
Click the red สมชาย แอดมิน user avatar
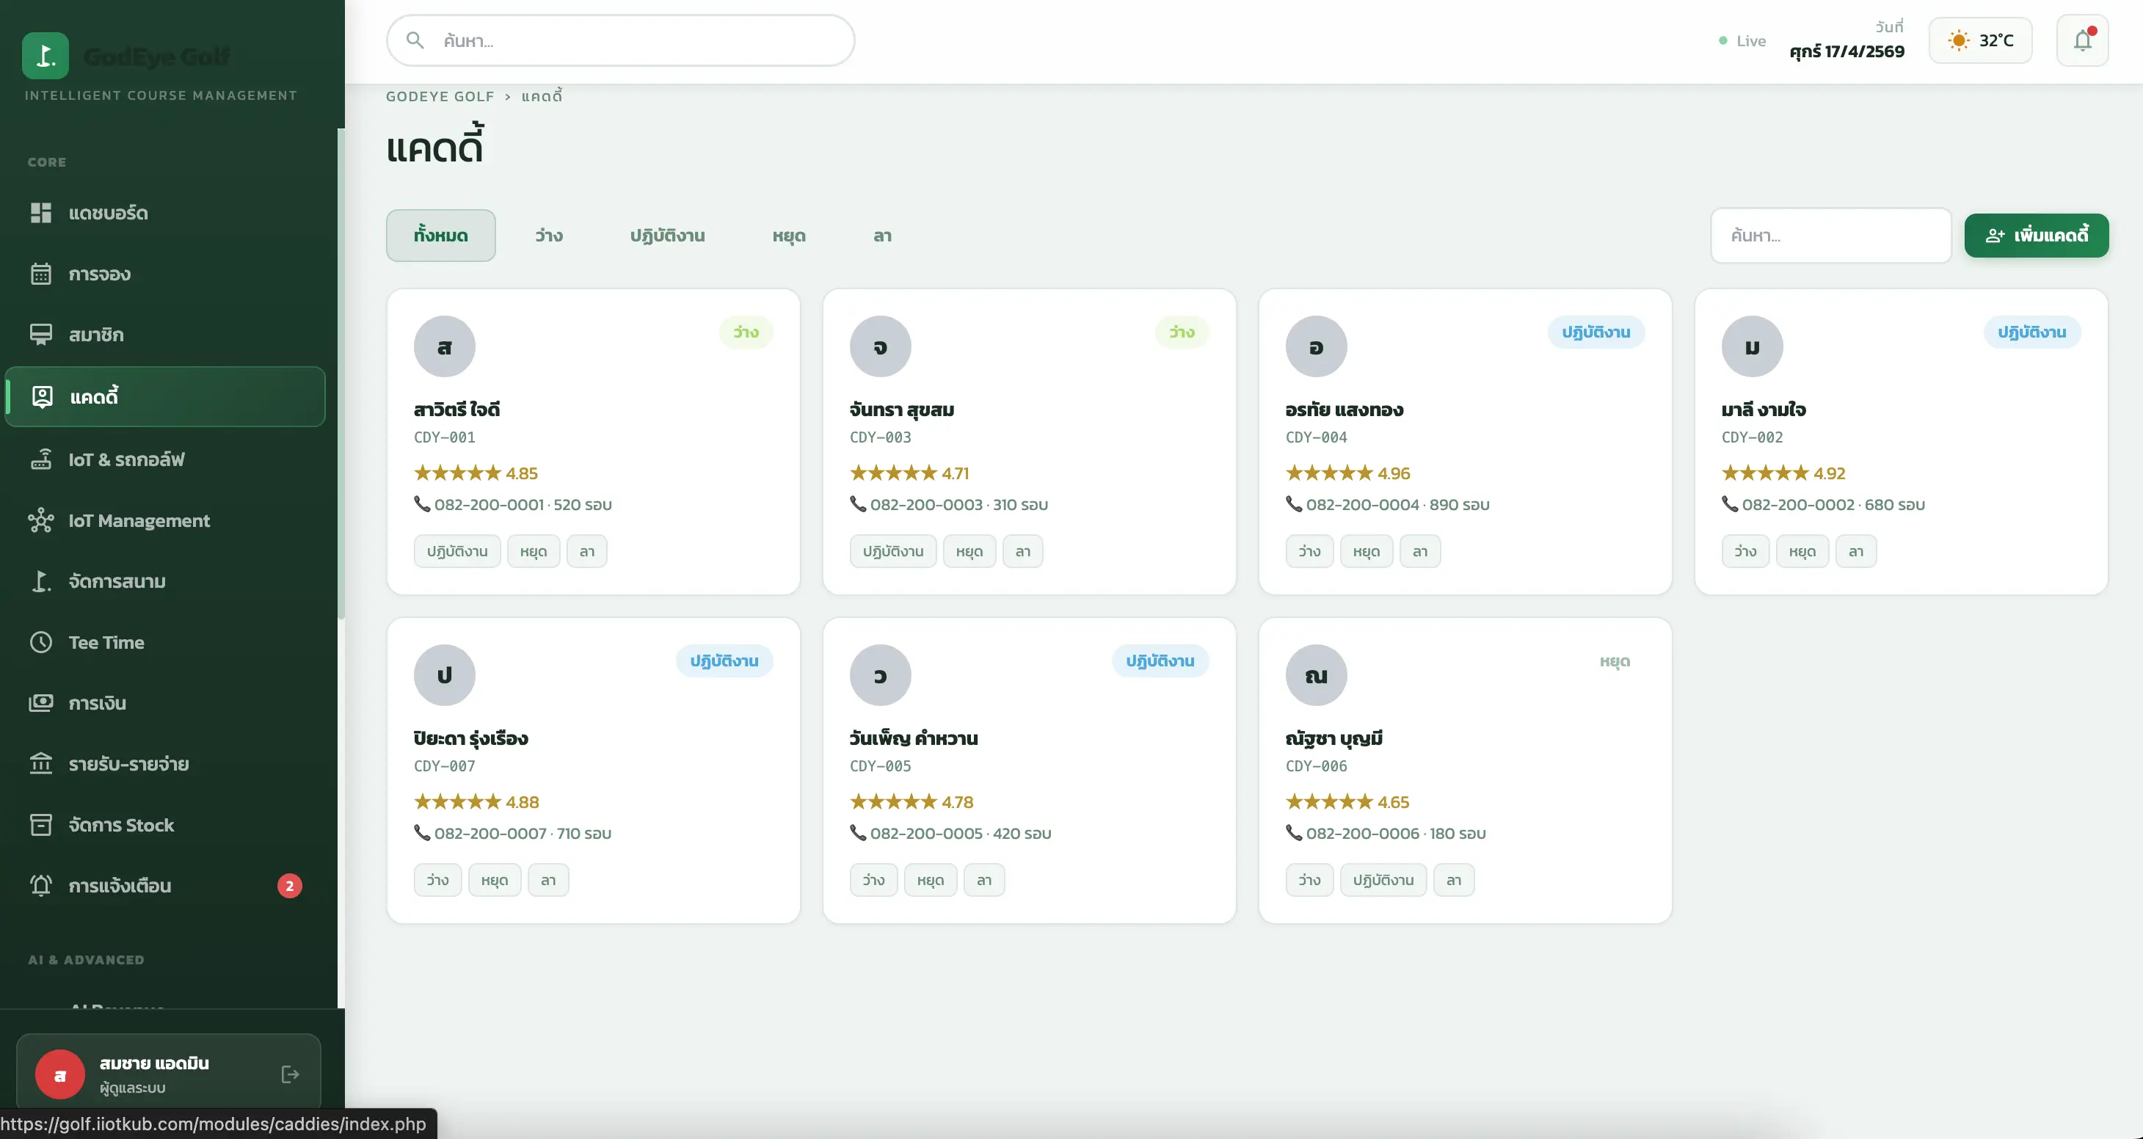(60, 1074)
